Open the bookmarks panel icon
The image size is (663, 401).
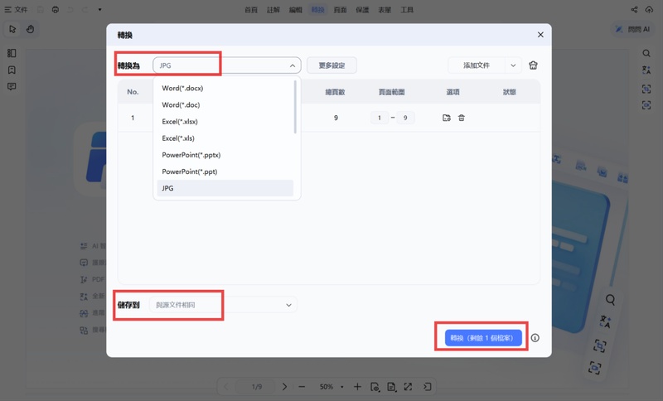pos(12,70)
